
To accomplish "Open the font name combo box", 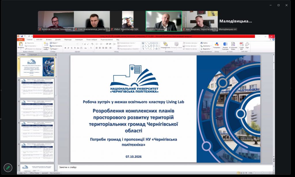I will click(x=71, y=44).
